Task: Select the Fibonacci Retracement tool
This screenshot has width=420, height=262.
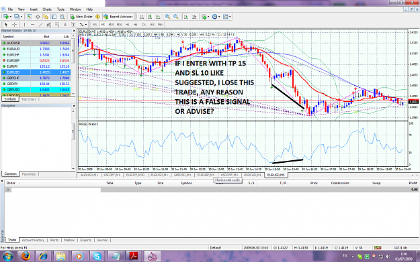Action: 57,25
